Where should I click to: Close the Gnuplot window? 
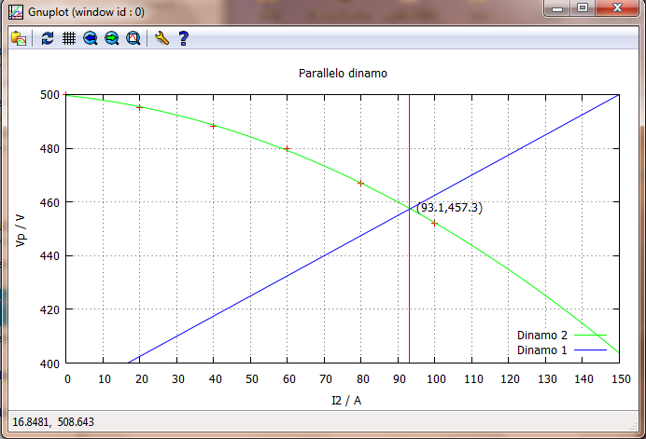pyautogui.click(x=617, y=8)
